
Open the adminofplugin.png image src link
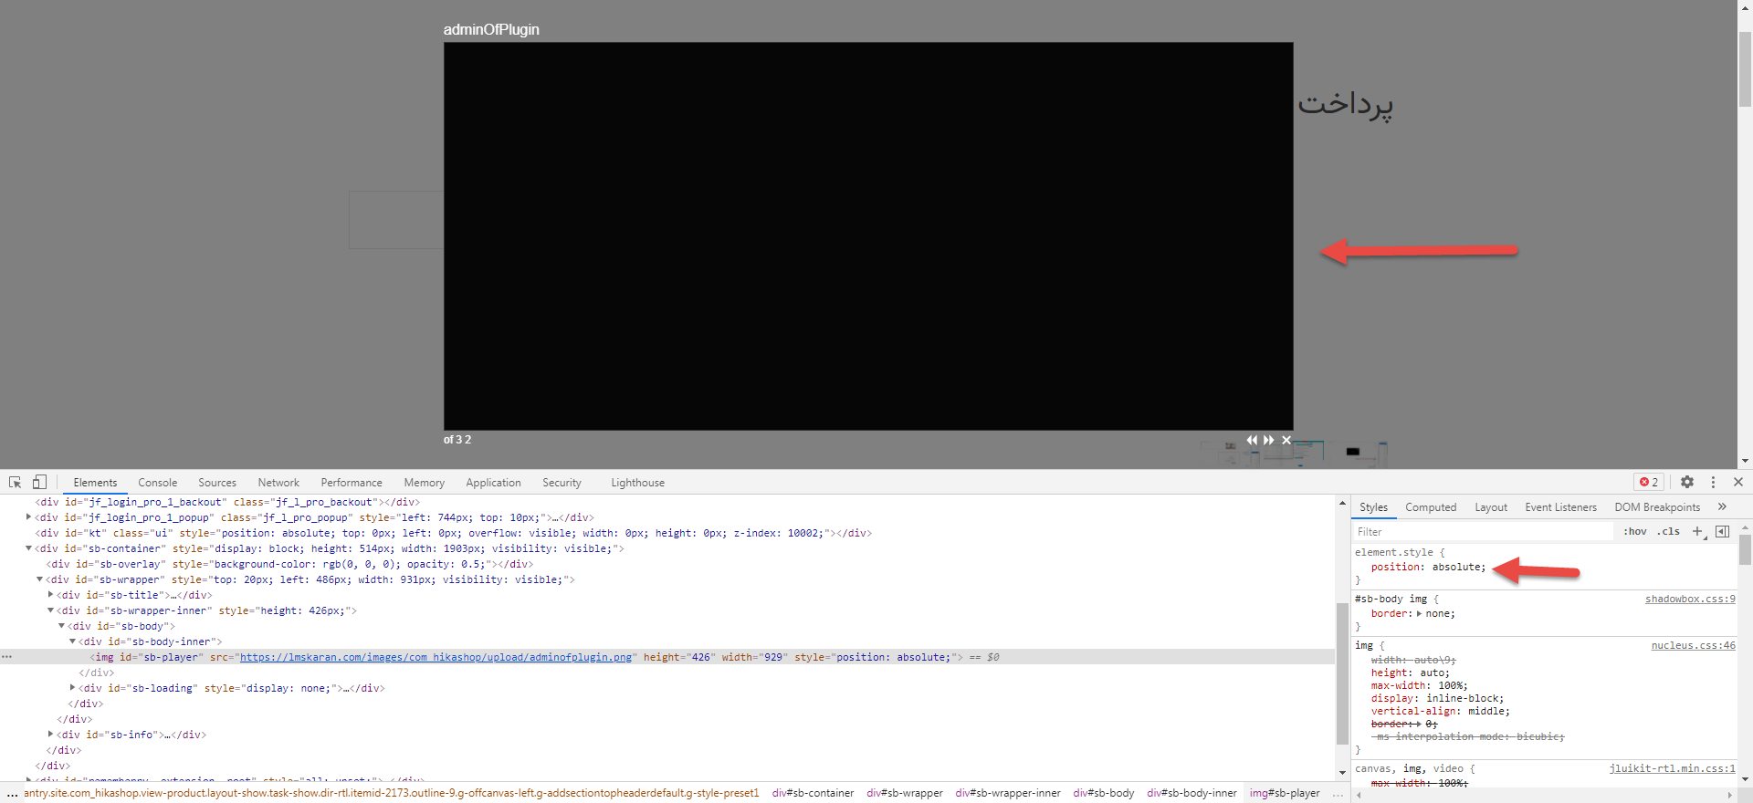pyautogui.click(x=436, y=657)
